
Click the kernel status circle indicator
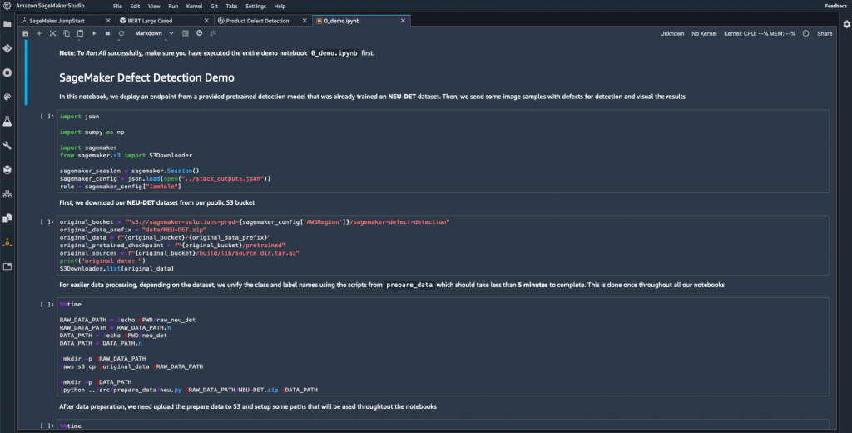[x=805, y=34]
